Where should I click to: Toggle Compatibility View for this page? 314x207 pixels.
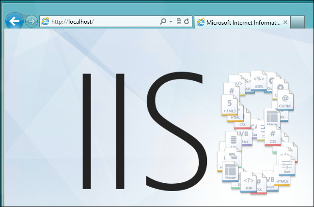pyautogui.click(x=179, y=21)
